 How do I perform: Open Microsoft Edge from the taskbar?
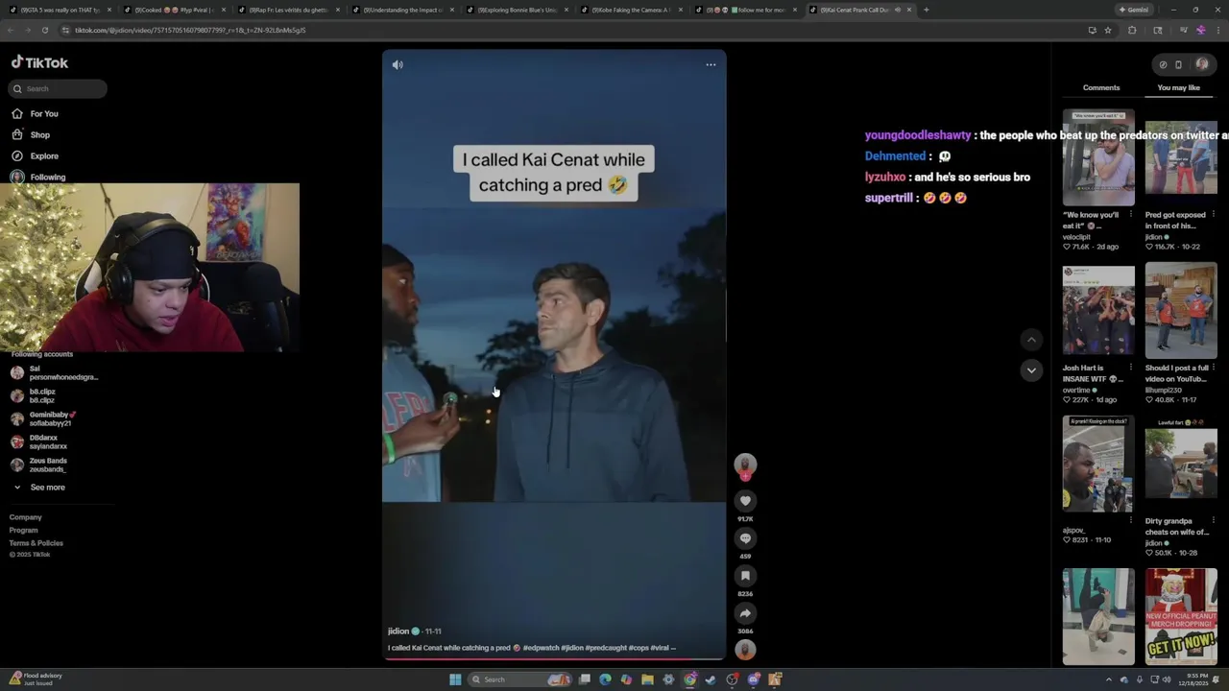[605, 679]
